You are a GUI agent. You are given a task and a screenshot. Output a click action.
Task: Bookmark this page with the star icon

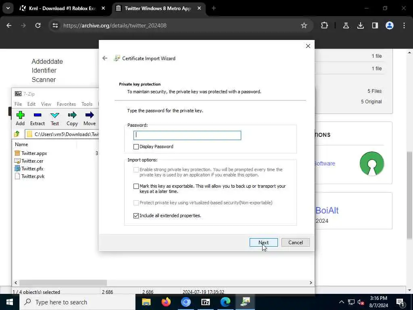304,25
